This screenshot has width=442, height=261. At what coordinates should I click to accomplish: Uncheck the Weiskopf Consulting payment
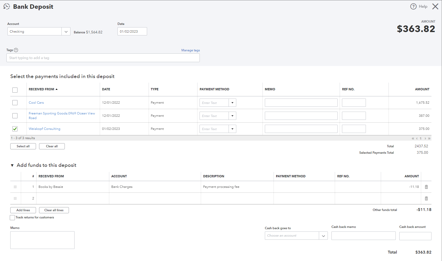click(15, 129)
